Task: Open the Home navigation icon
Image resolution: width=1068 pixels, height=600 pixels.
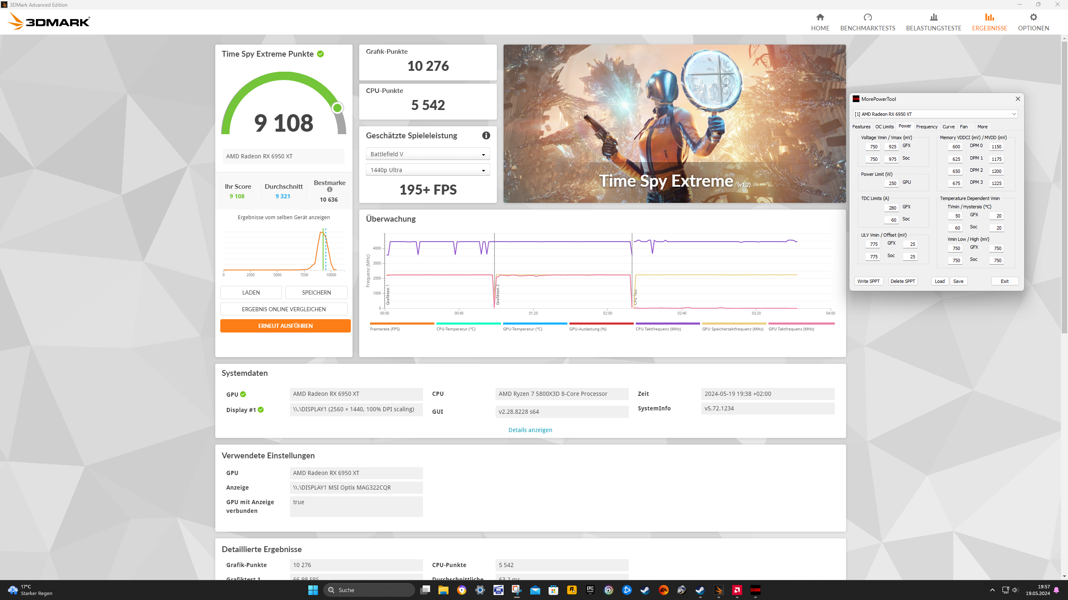Action: click(x=820, y=17)
